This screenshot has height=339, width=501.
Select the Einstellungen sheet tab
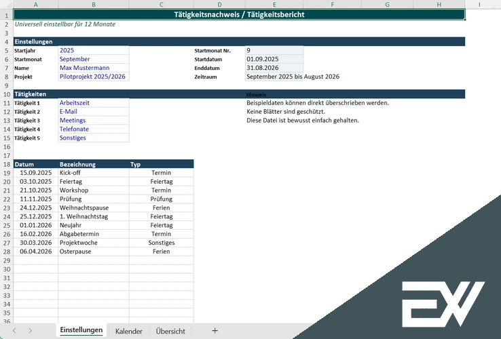click(81, 330)
